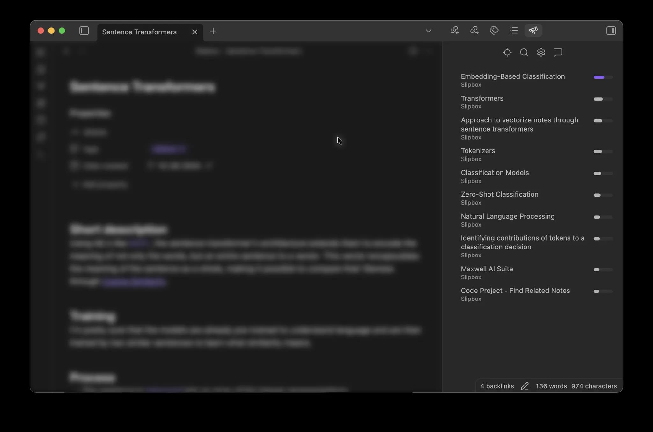Click the crosshair locate-current-note icon
The width and height of the screenshot is (653, 432).
pyautogui.click(x=507, y=52)
